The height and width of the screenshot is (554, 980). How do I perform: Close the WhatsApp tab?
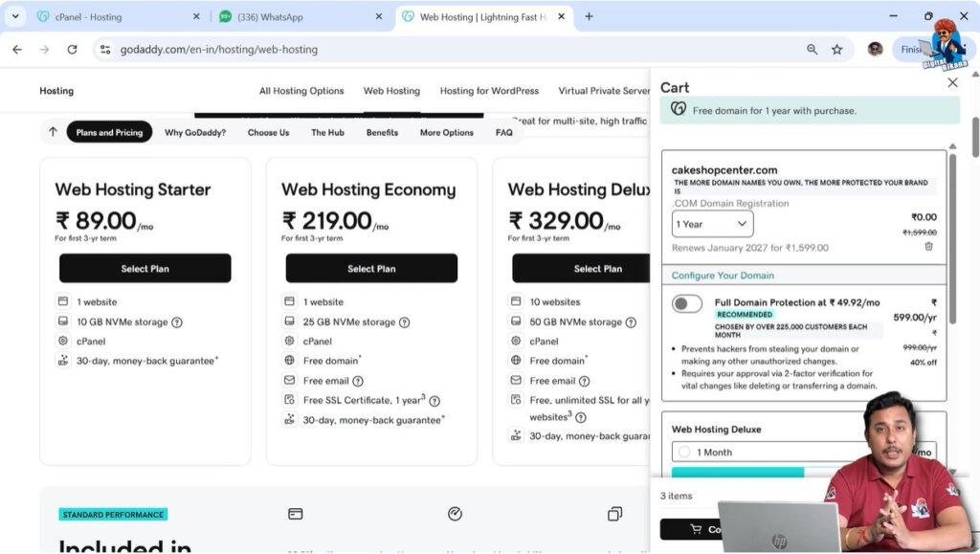click(x=379, y=17)
